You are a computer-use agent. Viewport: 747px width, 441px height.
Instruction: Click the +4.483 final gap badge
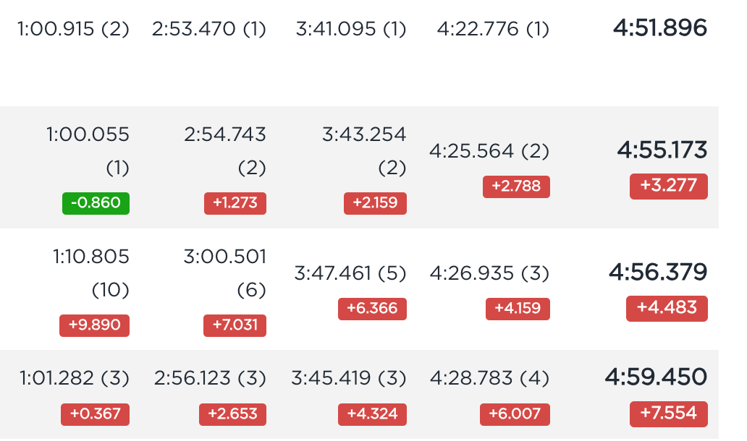667,308
